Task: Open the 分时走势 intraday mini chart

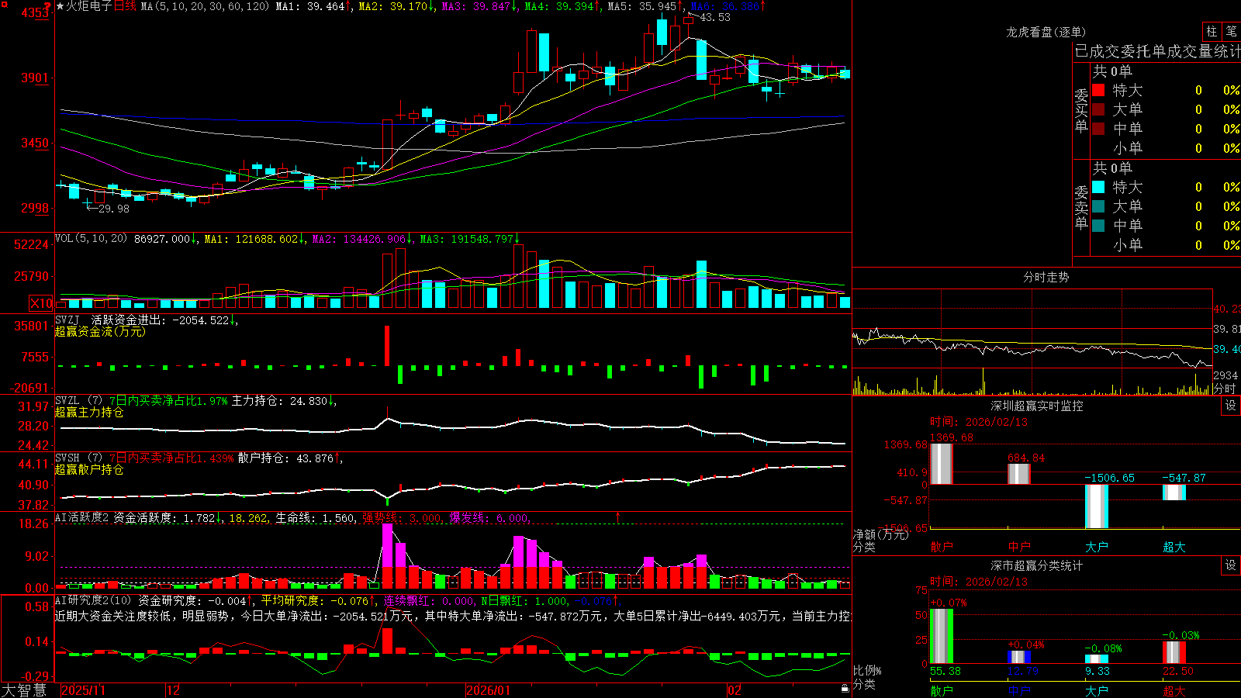Action: [x=1032, y=342]
